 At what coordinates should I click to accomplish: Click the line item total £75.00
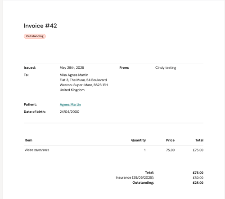point(198,150)
